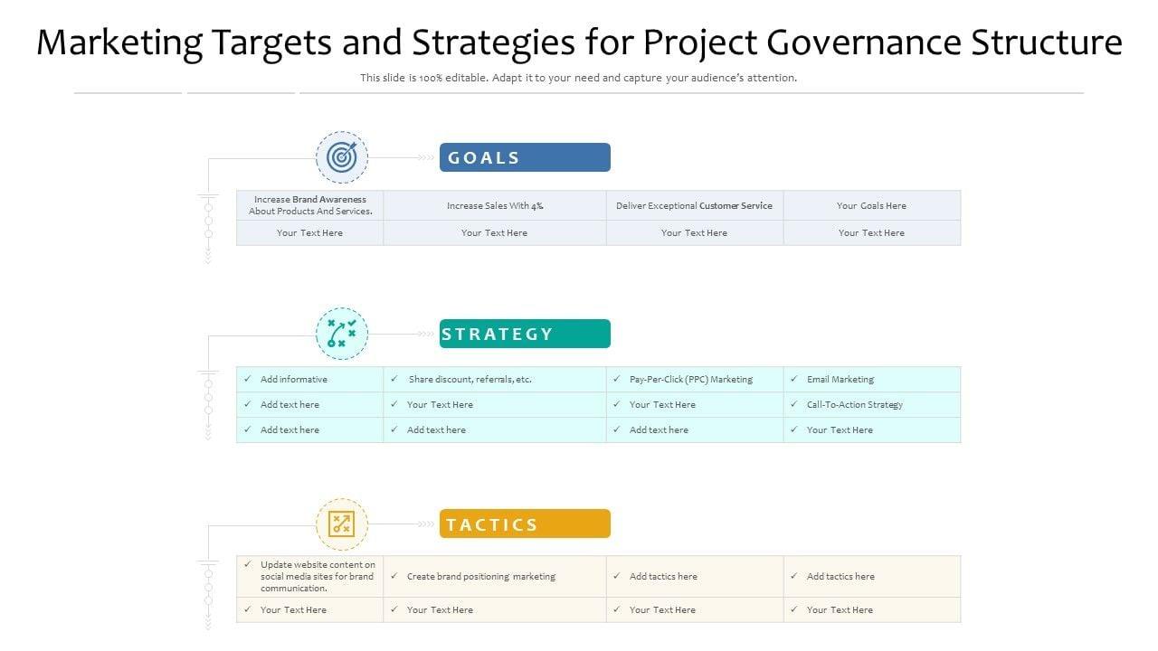The height and width of the screenshot is (651, 1158).
Task: Click the Tactics icon in yellow circle
Action: [x=341, y=524]
